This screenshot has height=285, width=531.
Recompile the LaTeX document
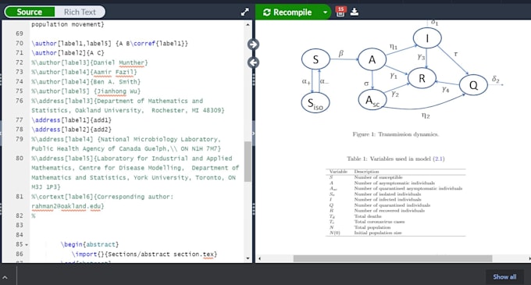[288, 12]
